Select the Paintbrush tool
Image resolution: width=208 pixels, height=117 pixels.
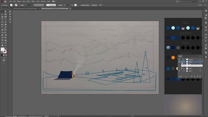[6, 22]
